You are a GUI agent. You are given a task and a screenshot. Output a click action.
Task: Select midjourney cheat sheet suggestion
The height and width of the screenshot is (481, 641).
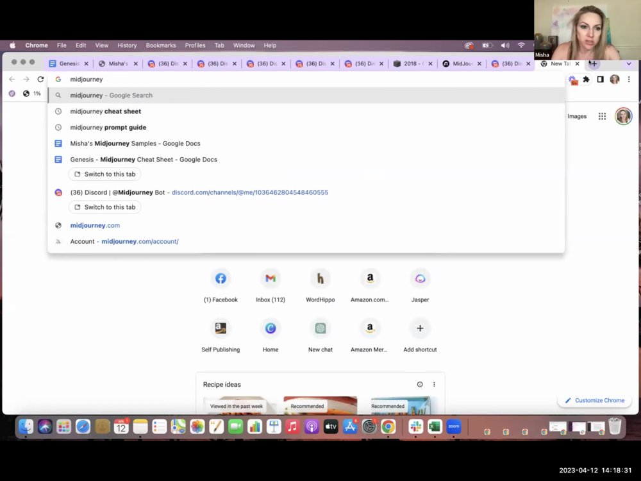coord(306,111)
